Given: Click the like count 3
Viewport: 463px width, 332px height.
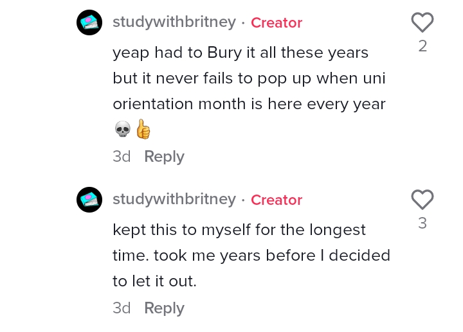Looking at the screenshot, I should (x=422, y=223).
